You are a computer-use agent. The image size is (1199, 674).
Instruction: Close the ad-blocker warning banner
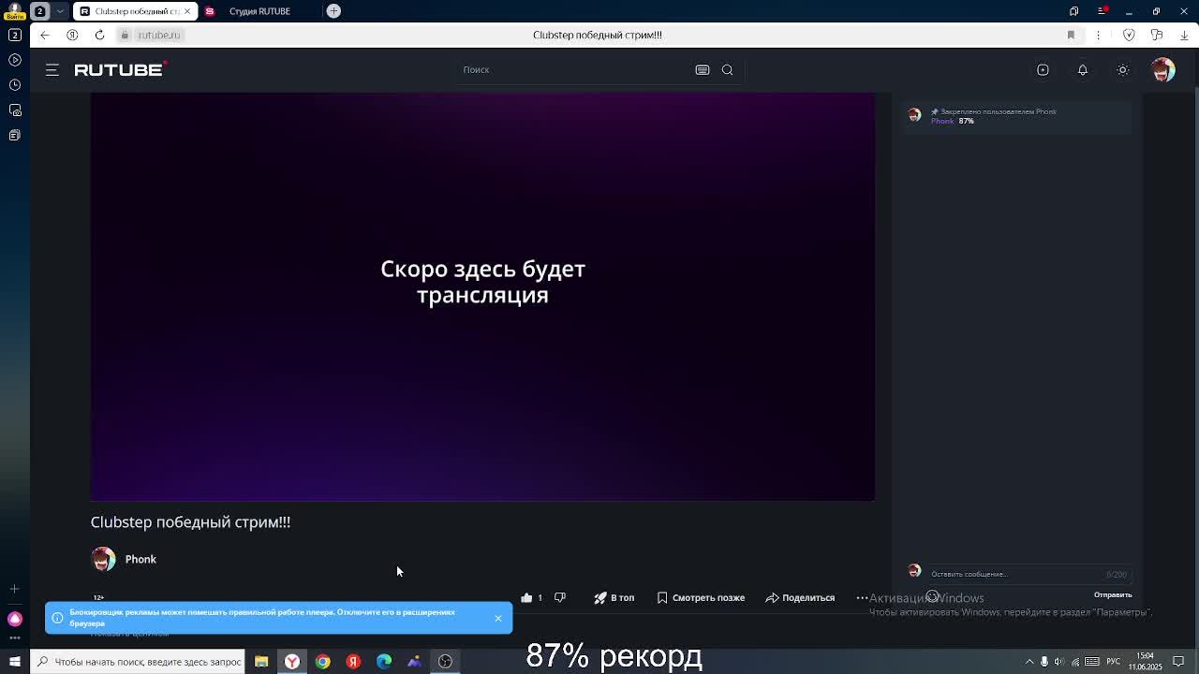[498, 618]
